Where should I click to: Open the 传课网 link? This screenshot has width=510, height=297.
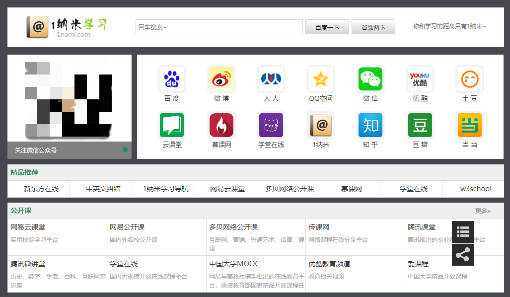[x=319, y=227]
